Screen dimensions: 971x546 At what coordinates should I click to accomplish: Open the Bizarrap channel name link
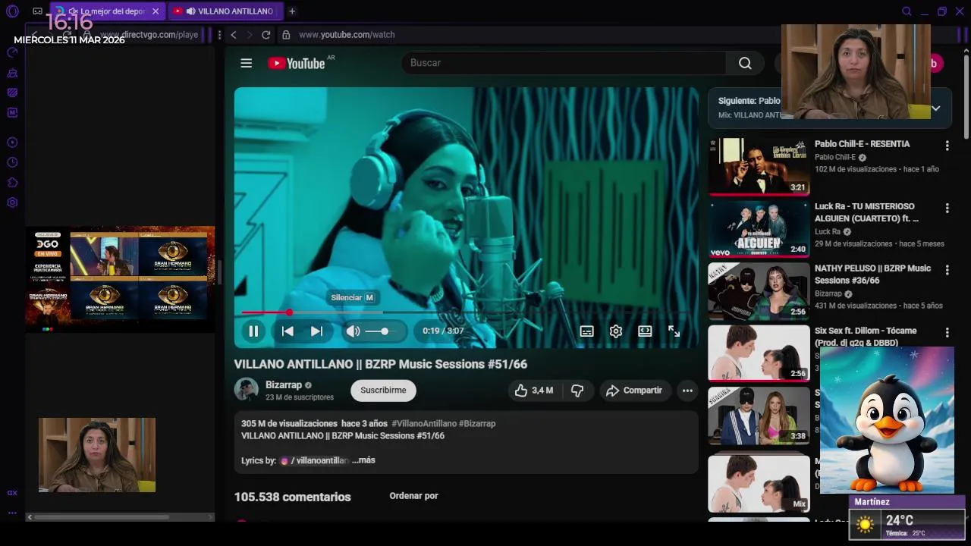(284, 385)
